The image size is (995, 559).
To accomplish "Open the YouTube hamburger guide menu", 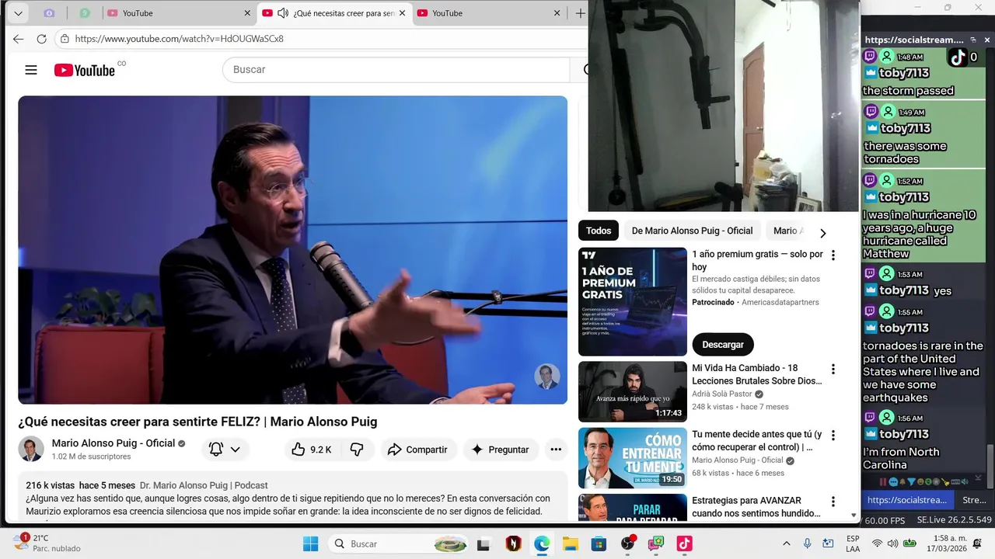I will [x=31, y=70].
